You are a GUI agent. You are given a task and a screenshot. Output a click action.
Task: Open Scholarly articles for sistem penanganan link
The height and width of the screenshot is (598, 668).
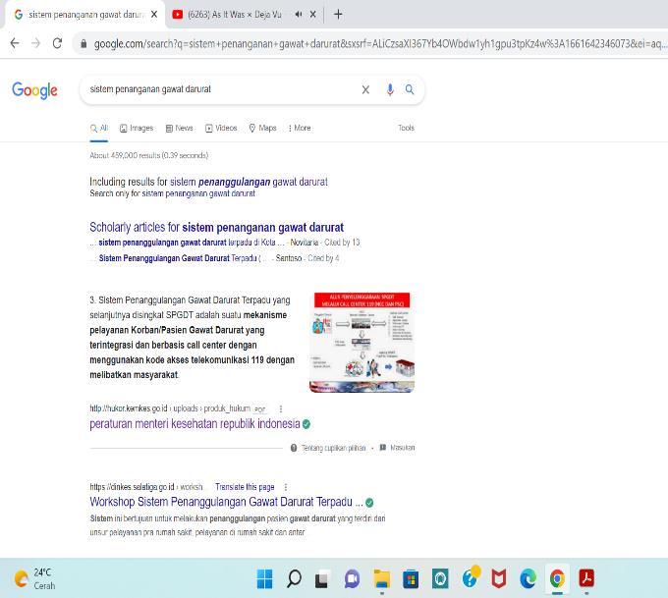tap(216, 228)
